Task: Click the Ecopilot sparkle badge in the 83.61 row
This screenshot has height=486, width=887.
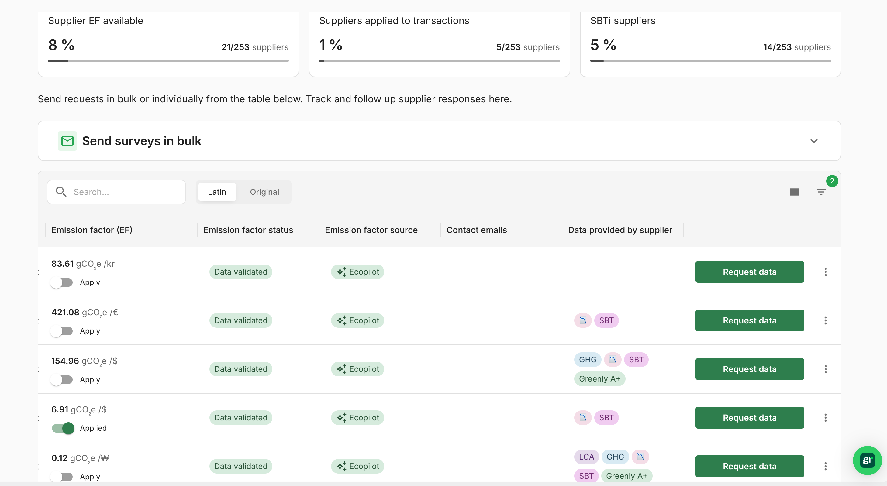Action: 357,272
